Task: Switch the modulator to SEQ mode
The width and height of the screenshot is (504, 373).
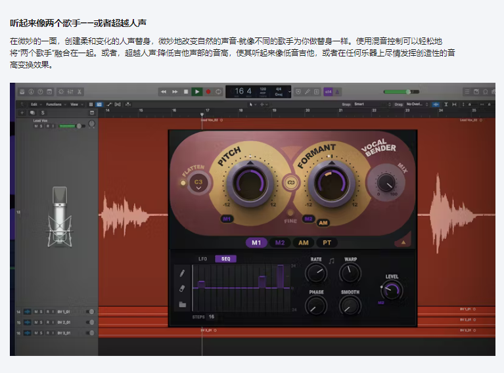Action: (x=225, y=259)
